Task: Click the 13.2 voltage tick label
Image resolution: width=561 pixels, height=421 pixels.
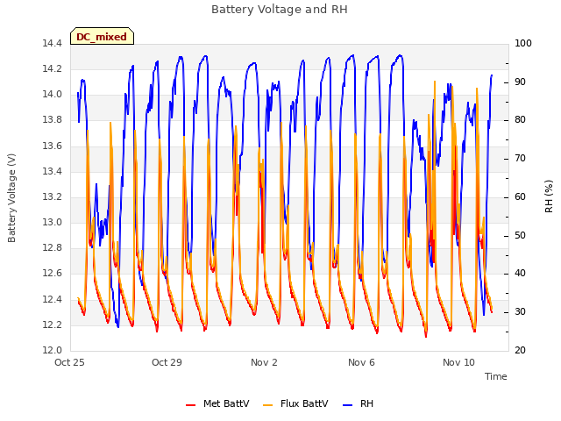Action: tap(53, 196)
